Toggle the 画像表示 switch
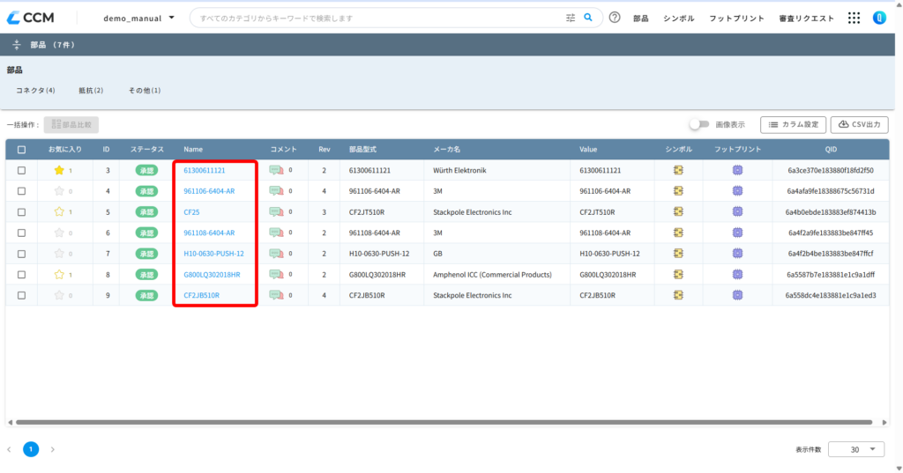This screenshot has height=473, width=903. pos(698,124)
